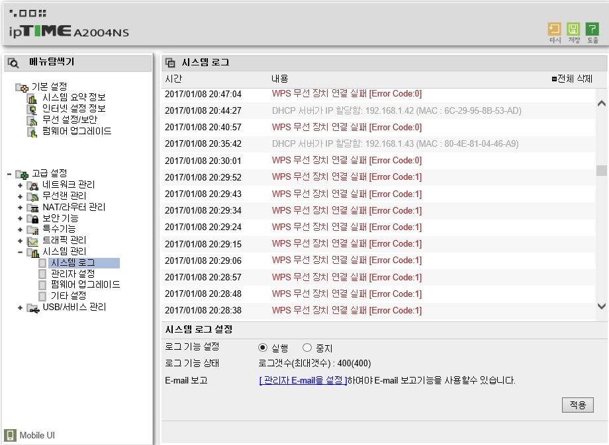Click the 트래픽 관리 chart icon
This screenshot has height=445, width=609.
32,241
